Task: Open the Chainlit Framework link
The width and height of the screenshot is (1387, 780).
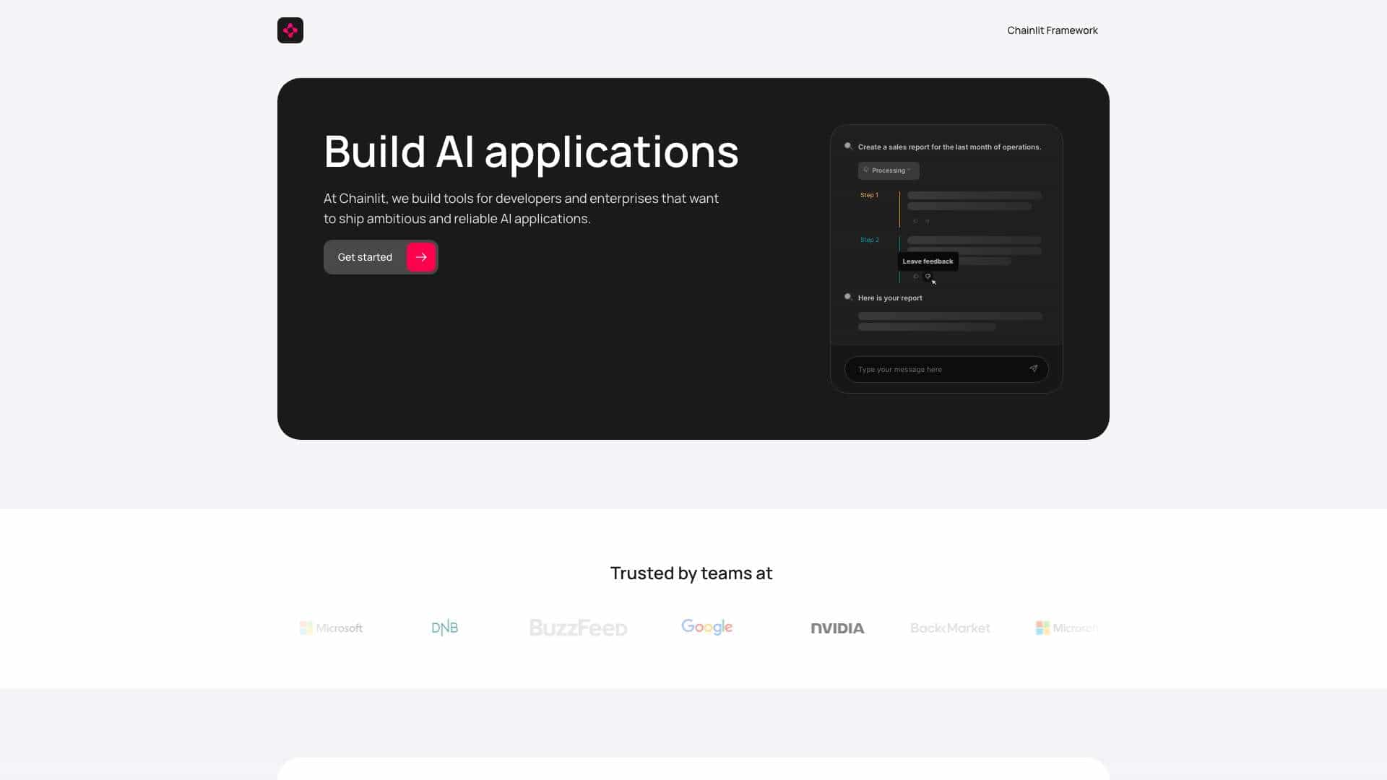Action: (1052, 30)
